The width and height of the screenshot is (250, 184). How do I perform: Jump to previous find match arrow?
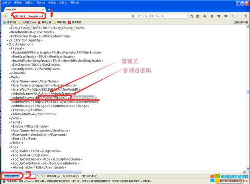[x=37, y=176]
